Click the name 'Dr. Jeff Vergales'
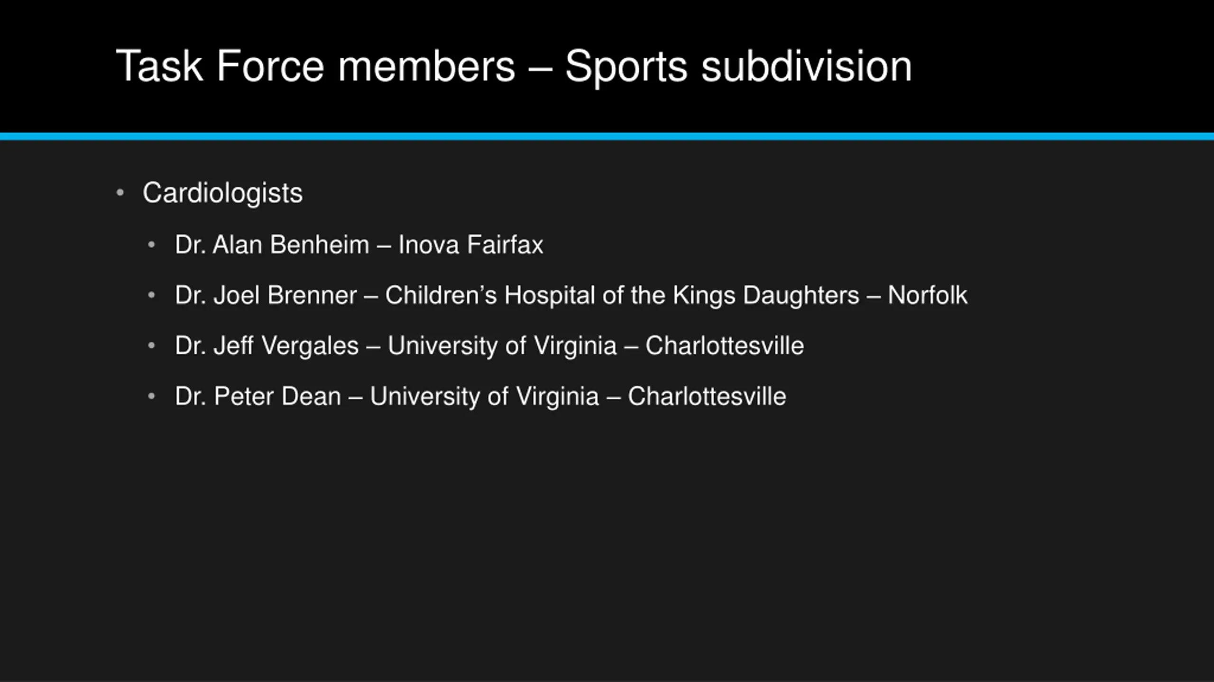Viewport: 1214px width, 682px height. pyautogui.click(x=267, y=346)
